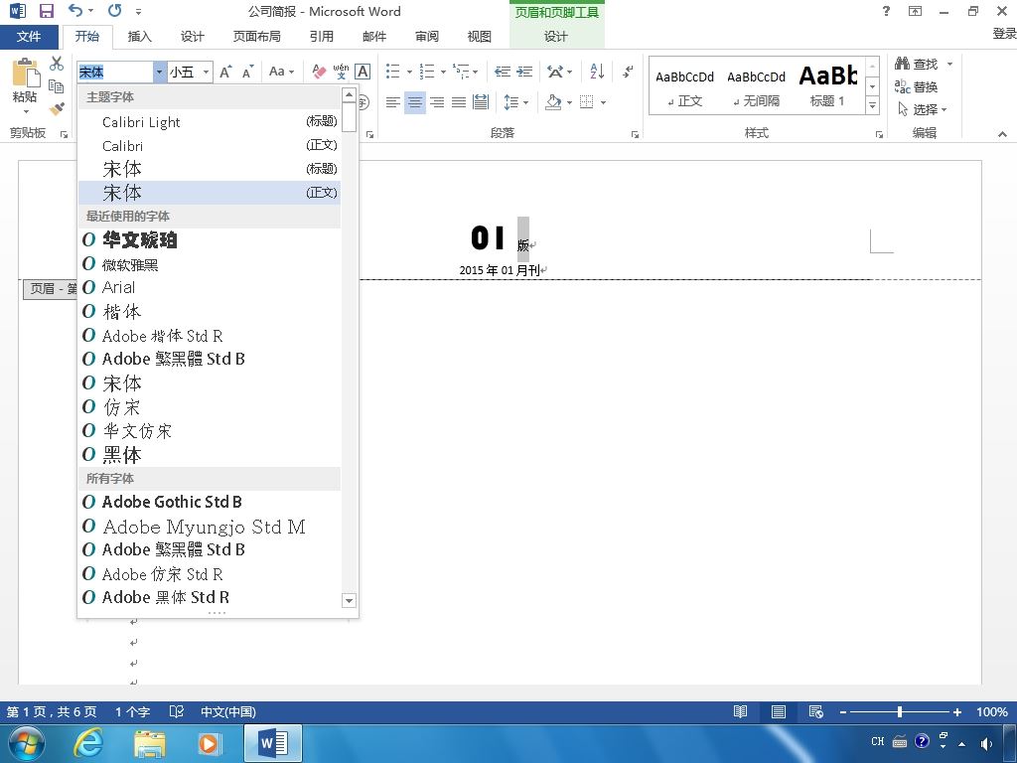
Task: Apply the Normal (正文) style
Action: click(684, 87)
